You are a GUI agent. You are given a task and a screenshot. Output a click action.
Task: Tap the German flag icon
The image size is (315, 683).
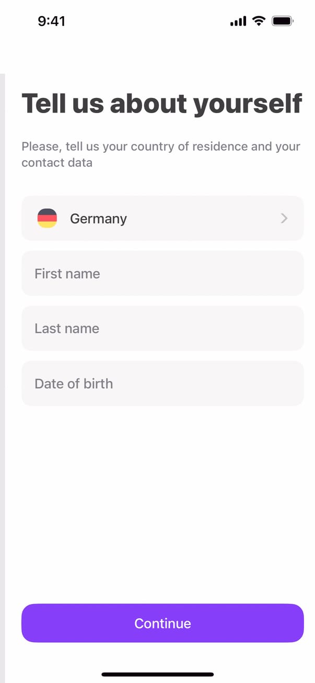47,218
